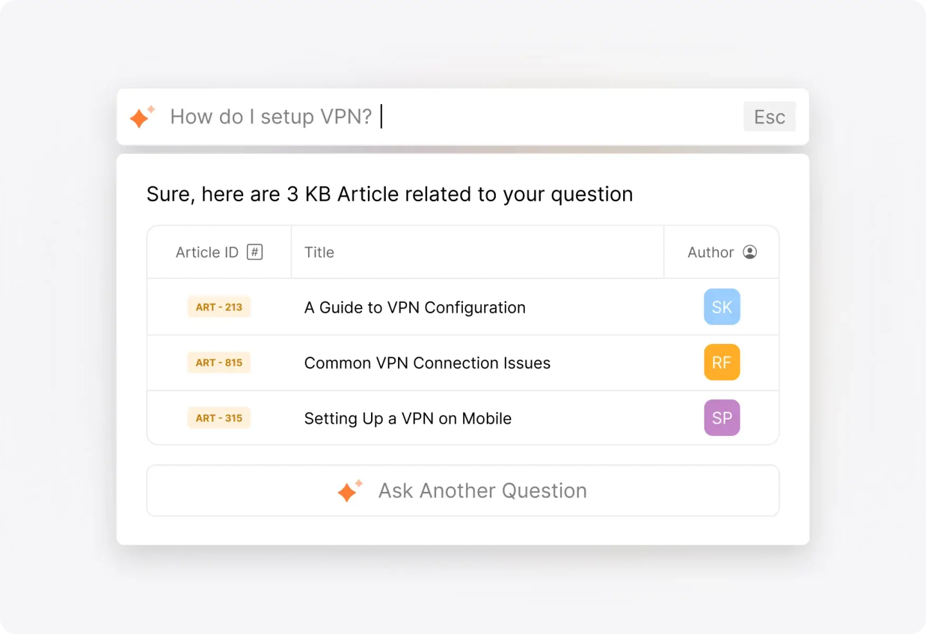Click the Esc button
This screenshot has width=926, height=634.
[x=770, y=116]
